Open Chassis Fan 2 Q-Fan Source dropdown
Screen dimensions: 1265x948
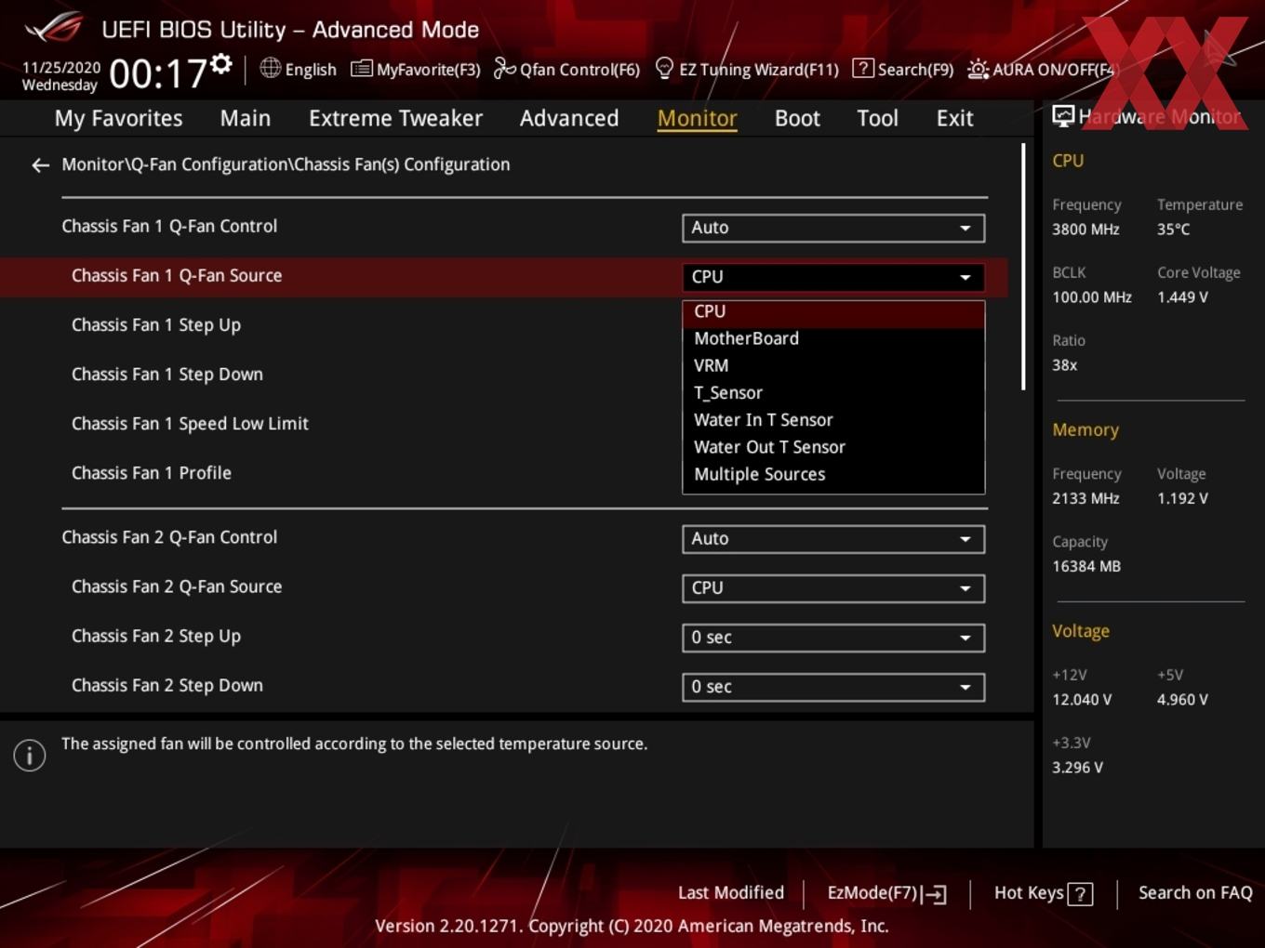pyautogui.click(x=833, y=588)
